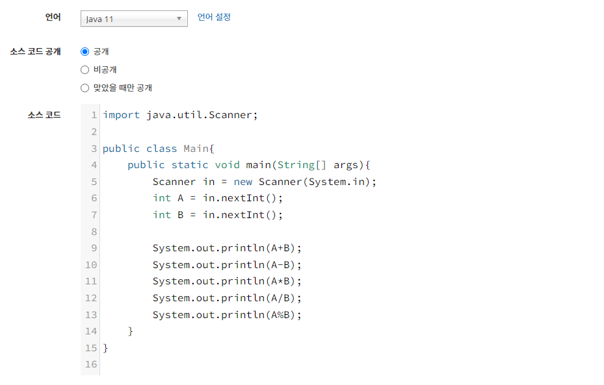Open the 언어 설정 link

pos(214,17)
